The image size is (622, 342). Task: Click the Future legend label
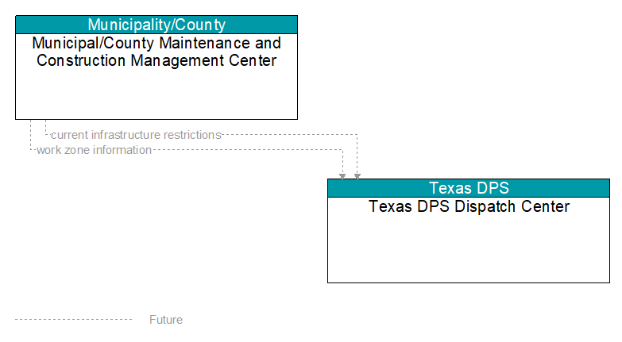pos(166,320)
